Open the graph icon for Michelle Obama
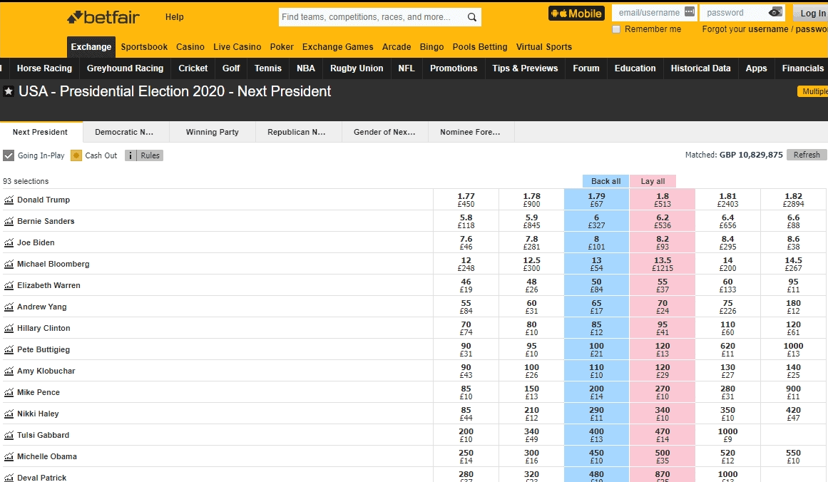 click(9, 456)
